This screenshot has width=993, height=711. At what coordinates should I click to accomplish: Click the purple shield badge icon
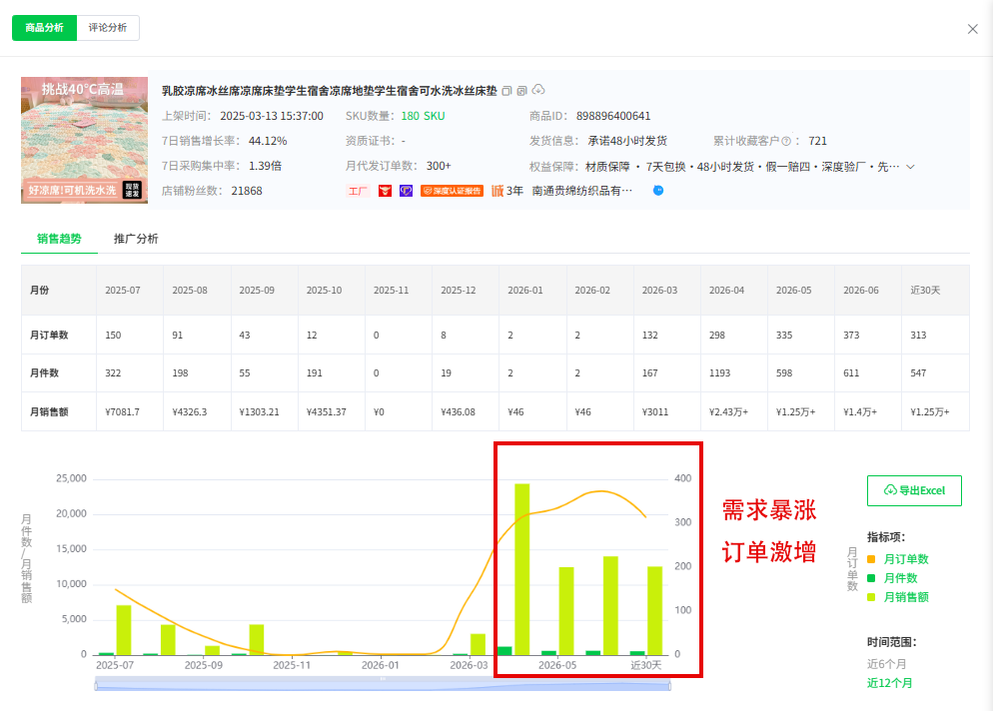click(x=406, y=191)
